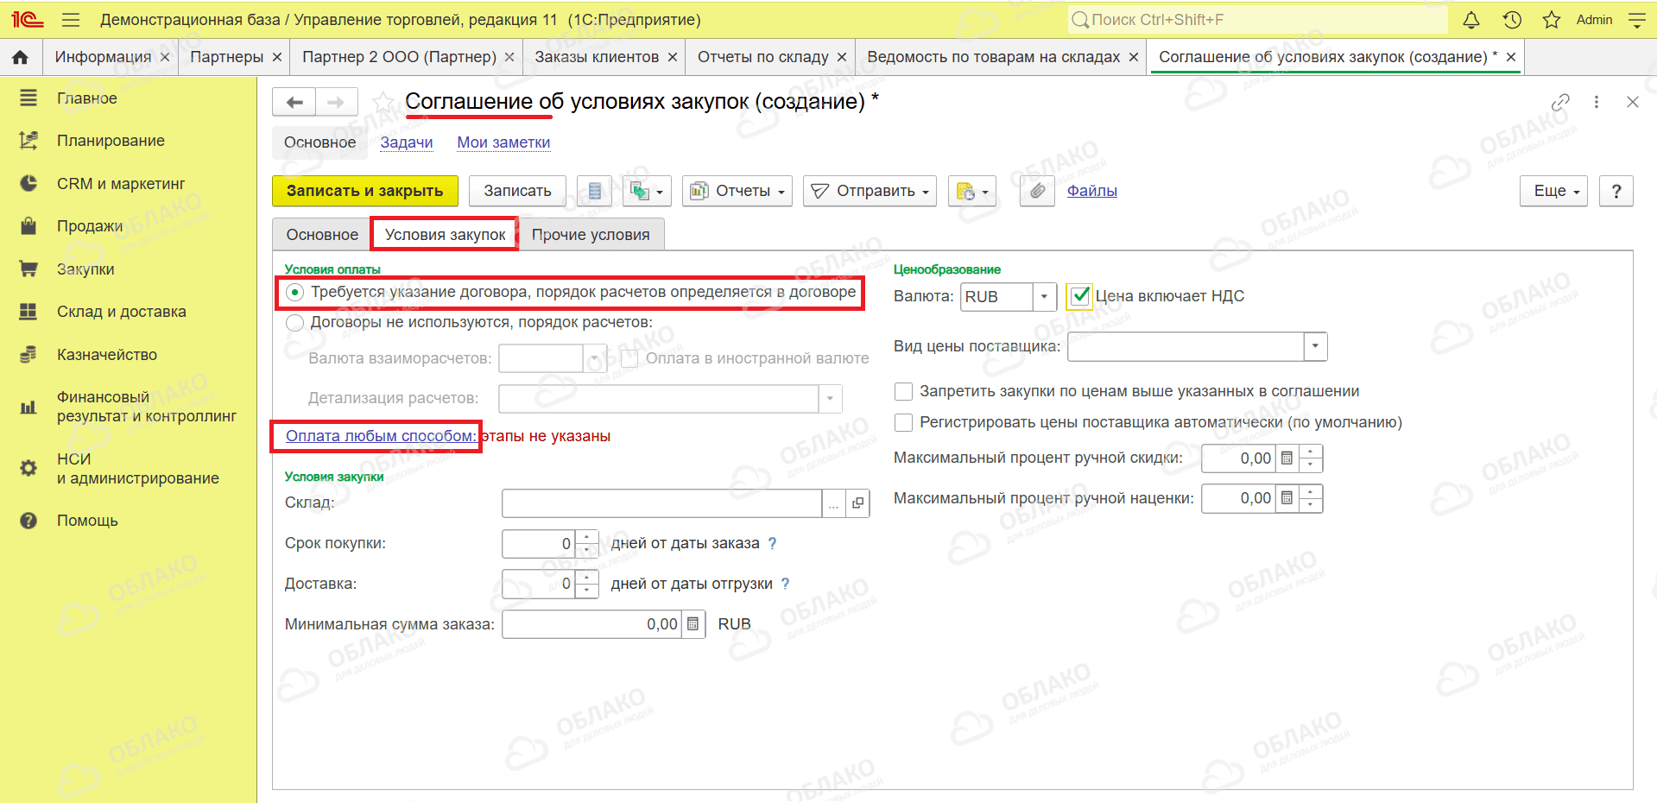
Task: Open the Отчеты dropdown button
Action: [737, 191]
